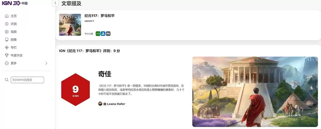This screenshot has width=321, height=129.
Task: Click the PlayStation platform badge
Action: pos(103,33)
